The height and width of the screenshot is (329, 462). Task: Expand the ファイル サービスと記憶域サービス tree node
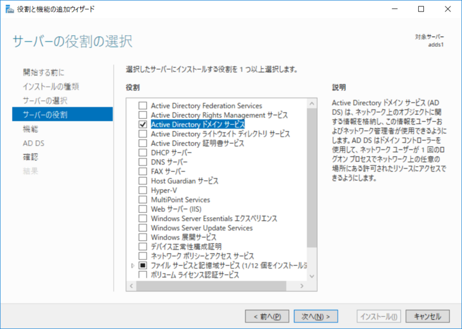[133, 266]
